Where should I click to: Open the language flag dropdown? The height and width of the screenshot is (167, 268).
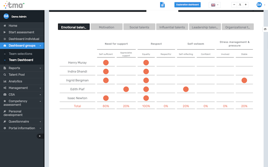pos(214,5)
